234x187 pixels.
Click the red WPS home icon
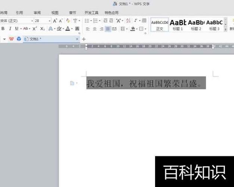[x=11, y=39]
